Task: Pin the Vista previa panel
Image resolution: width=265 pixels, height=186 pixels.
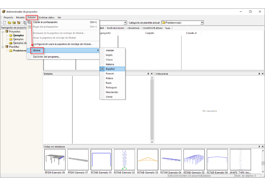Action: (259, 74)
